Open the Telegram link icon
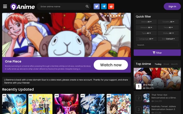This screenshot has width=183, height=114. [x=104, y=6]
